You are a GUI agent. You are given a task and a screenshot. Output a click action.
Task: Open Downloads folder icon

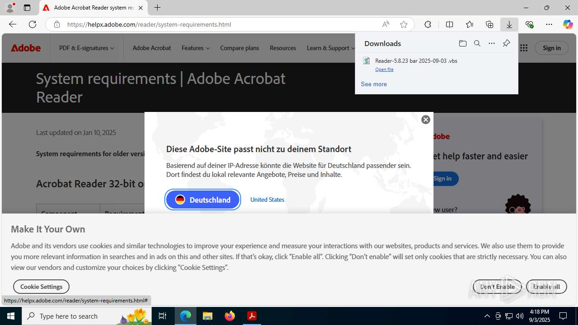463,43
